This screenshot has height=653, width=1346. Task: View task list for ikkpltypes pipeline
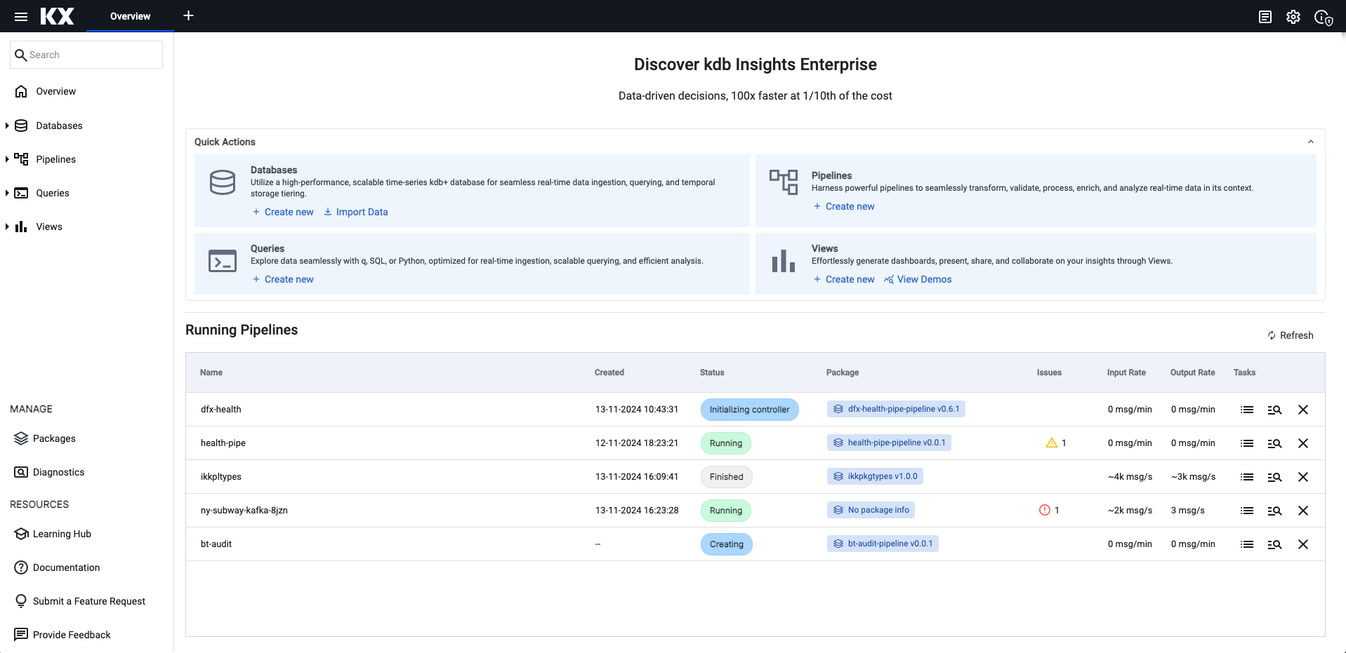coord(1247,477)
